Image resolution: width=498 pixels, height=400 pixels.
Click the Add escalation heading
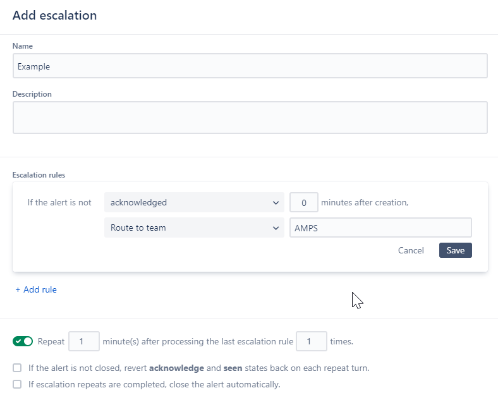click(x=54, y=15)
